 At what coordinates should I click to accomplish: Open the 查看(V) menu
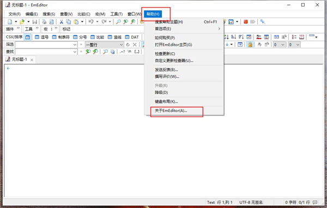(x=66, y=14)
